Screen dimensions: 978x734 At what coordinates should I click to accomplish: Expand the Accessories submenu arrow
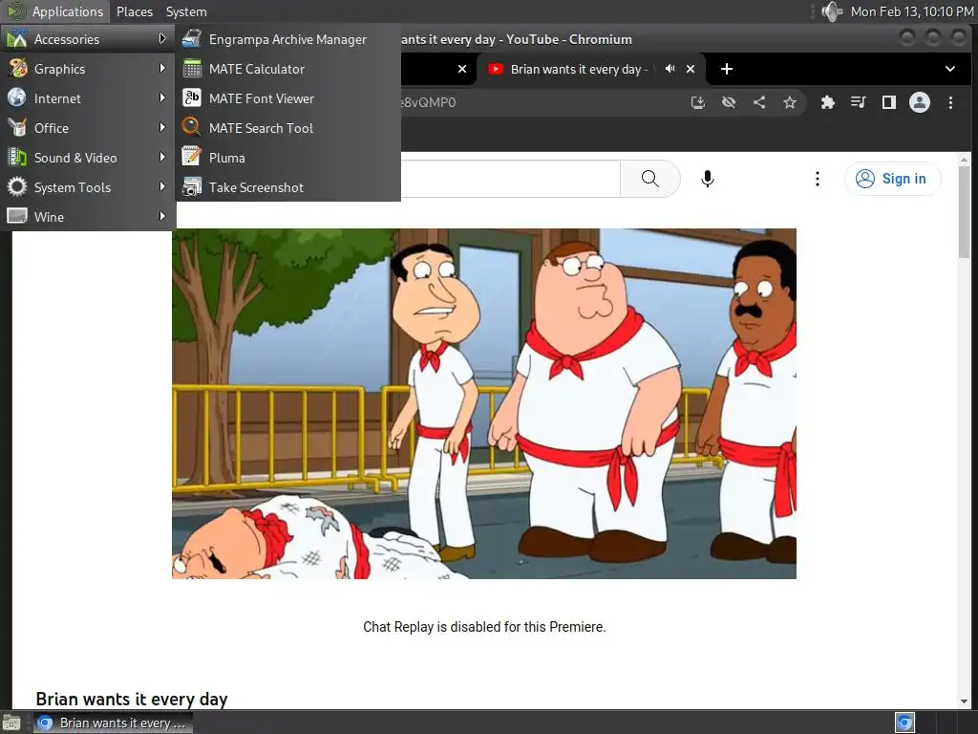[162, 38]
